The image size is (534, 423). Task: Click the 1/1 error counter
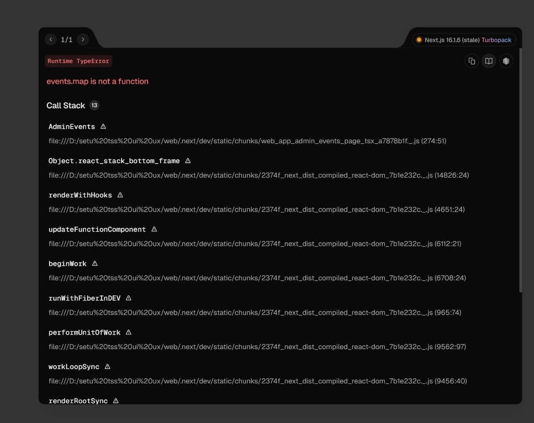click(67, 40)
